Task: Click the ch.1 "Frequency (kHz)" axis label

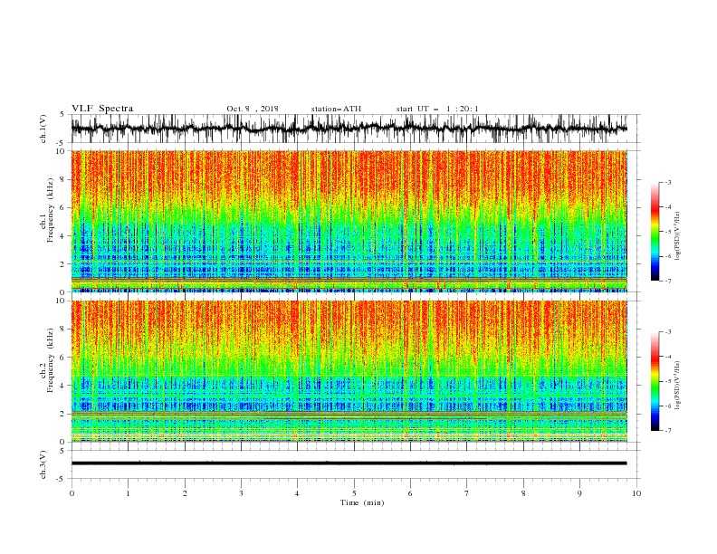Action: coord(51,210)
